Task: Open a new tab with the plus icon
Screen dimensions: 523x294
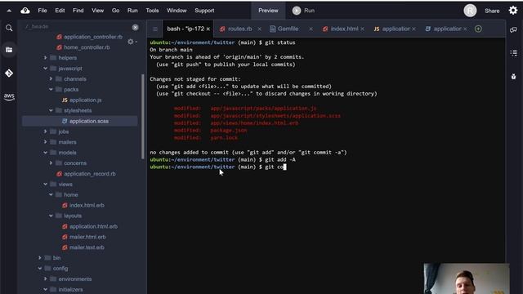Action: (x=478, y=29)
